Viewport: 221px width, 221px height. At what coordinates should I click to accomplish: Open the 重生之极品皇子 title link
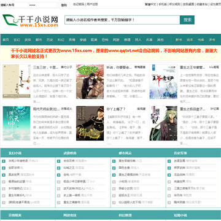click(193, 109)
